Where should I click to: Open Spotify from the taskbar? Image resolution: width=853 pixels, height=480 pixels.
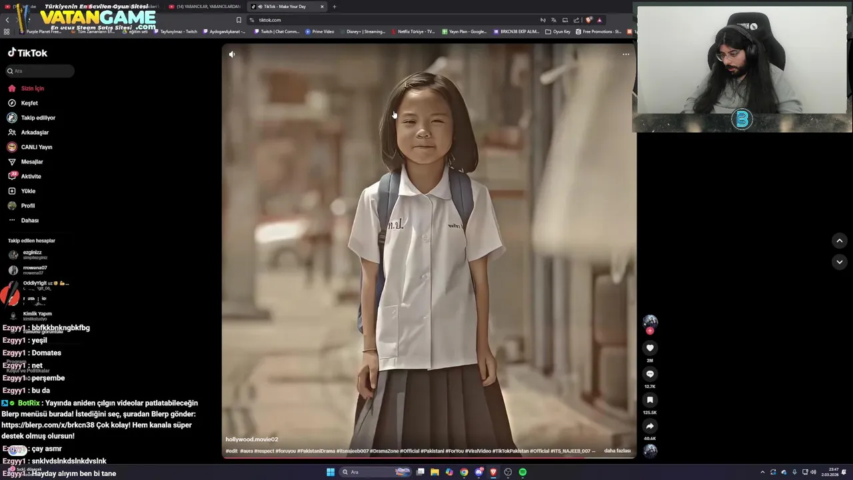(x=522, y=472)
